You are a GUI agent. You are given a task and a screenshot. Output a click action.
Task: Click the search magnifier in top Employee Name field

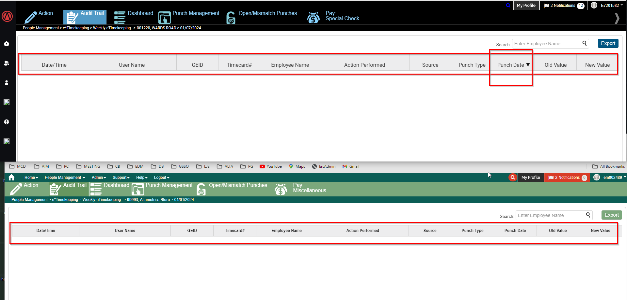tap(585, 43)
